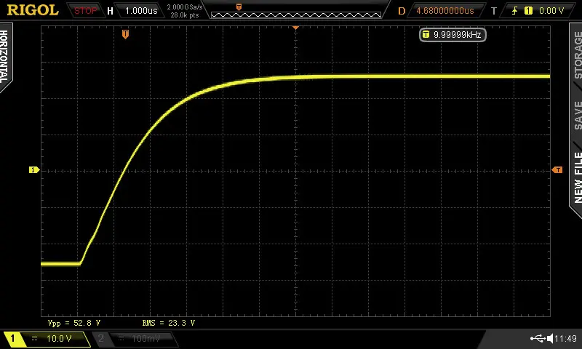Click the channel 1 DC coupling symbol
This screenshot has width=582, height=349.
point(34,338)
